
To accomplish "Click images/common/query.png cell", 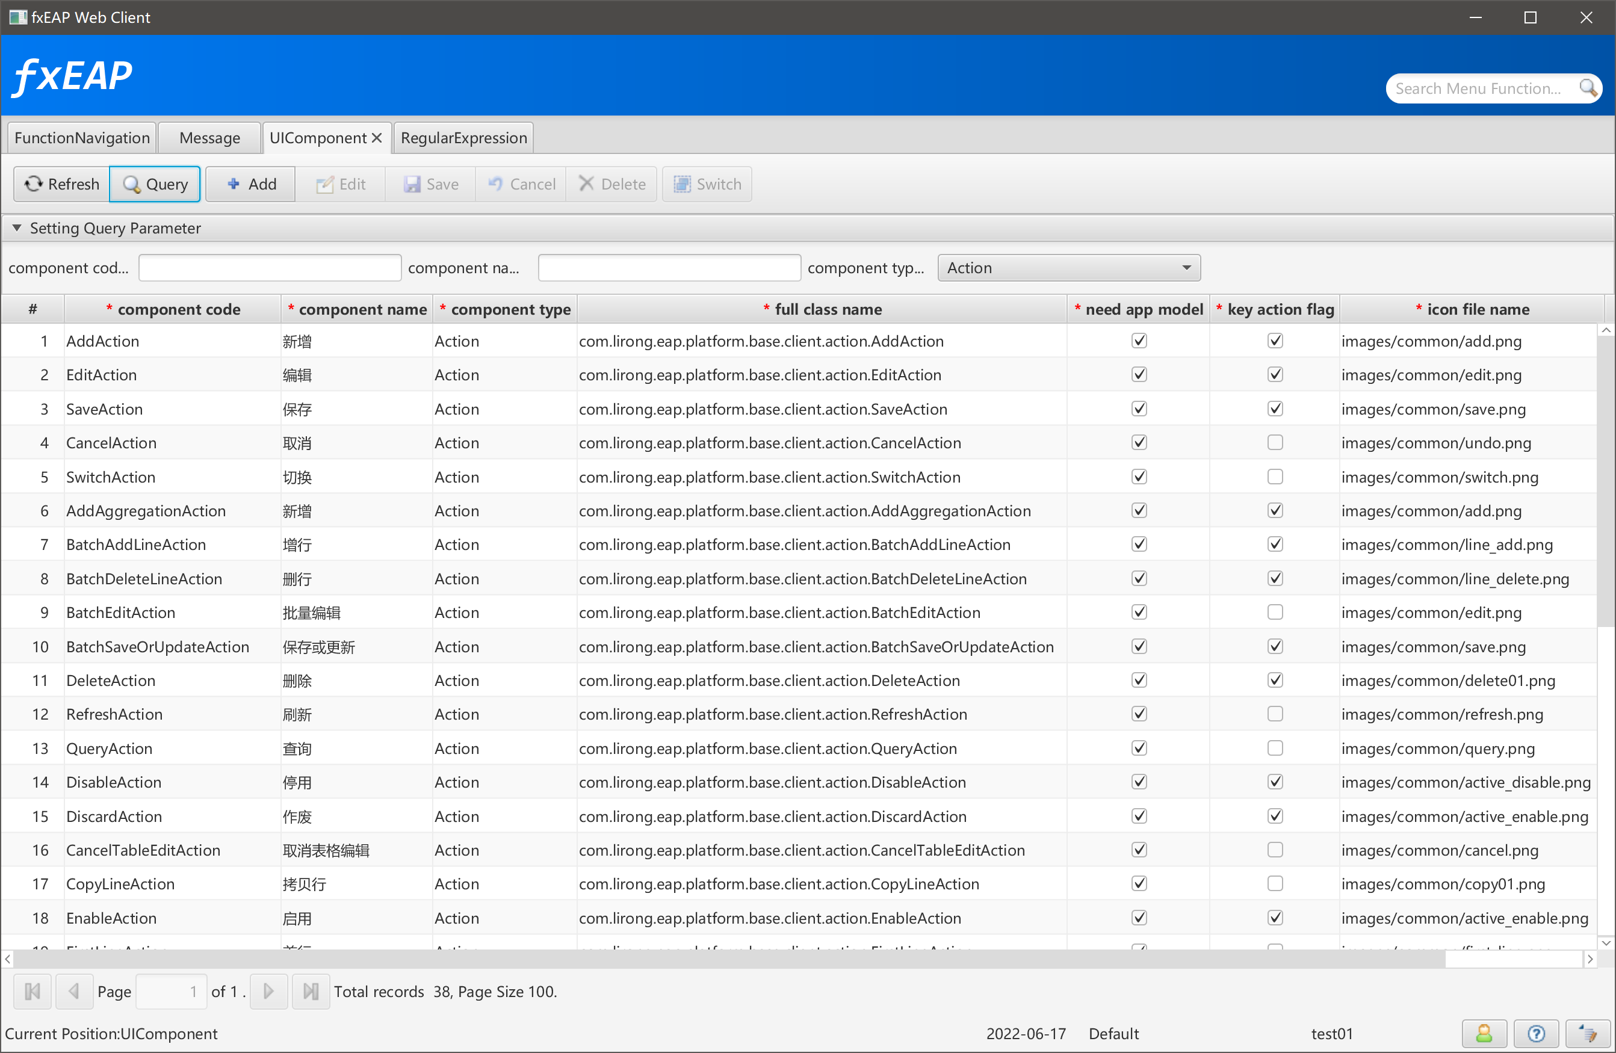I will (x=1469, y=748).
